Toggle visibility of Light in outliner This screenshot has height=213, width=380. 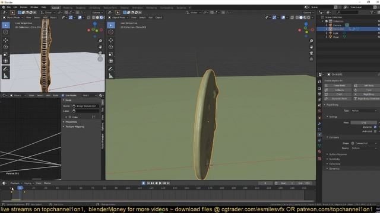[379, 33]
